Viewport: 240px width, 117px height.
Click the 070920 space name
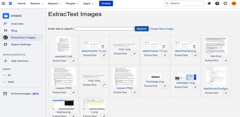[16, 16]
